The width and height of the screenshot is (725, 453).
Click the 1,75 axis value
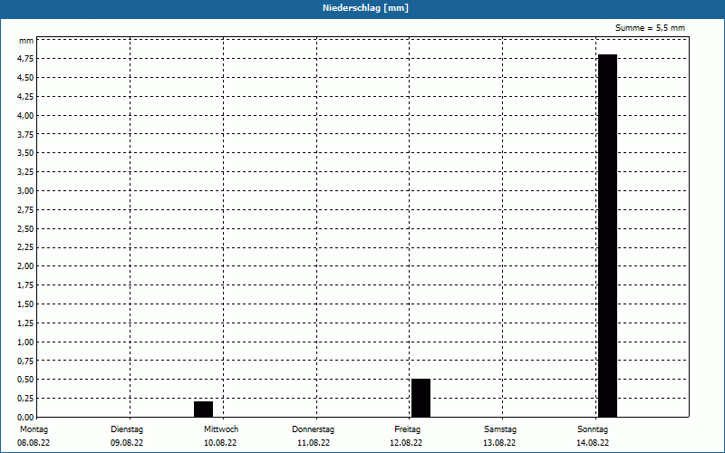tap(26, 285)
